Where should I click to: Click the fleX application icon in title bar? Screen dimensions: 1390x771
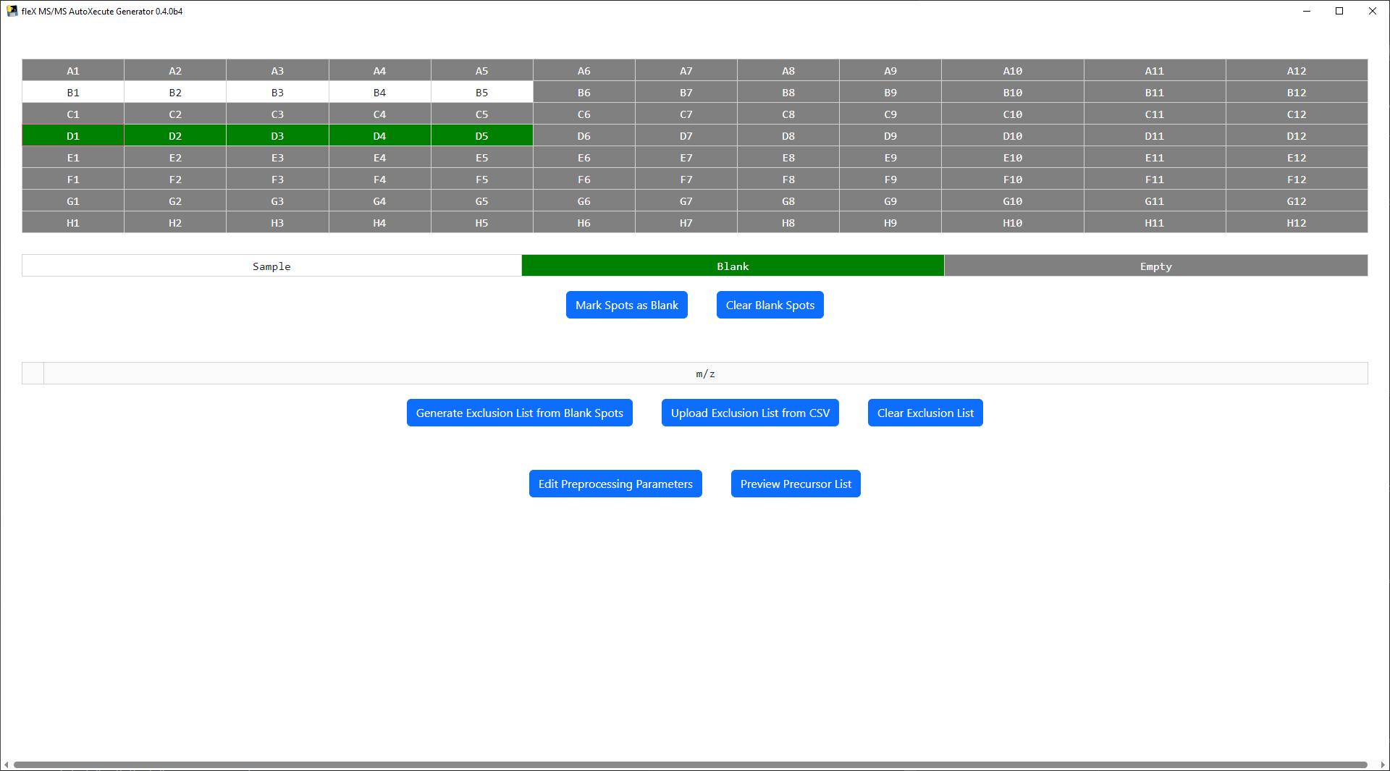(13, 11)
